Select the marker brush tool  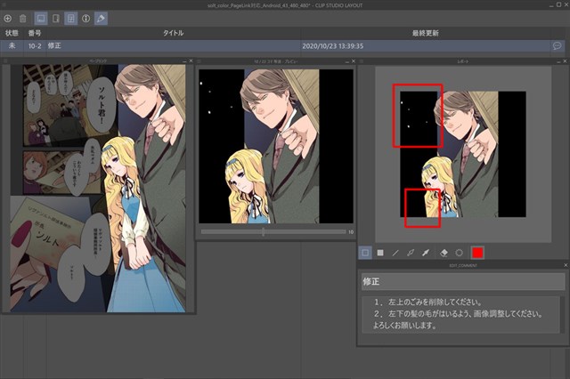pos(426,253)
